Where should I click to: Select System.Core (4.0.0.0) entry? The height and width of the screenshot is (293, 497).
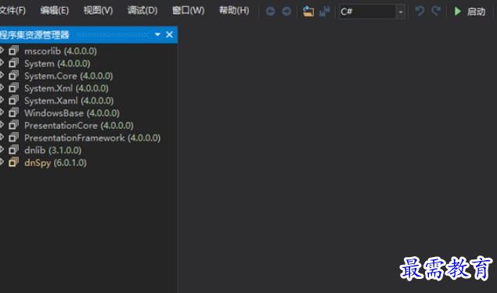[x=68, y=76]
